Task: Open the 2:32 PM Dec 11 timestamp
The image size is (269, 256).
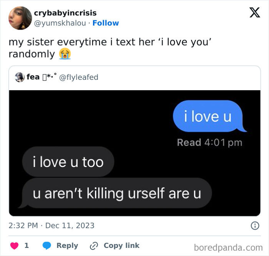Action: tap(51, 226)
